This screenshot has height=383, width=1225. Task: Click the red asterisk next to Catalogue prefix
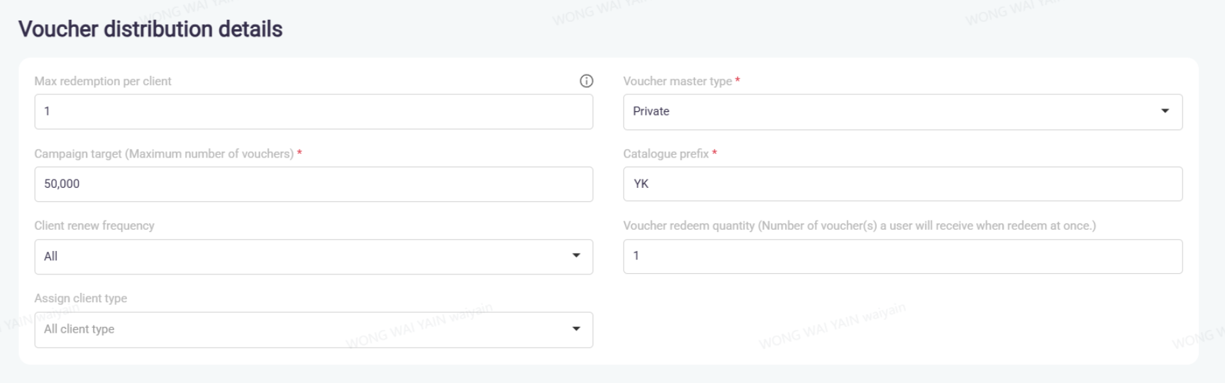714,152
